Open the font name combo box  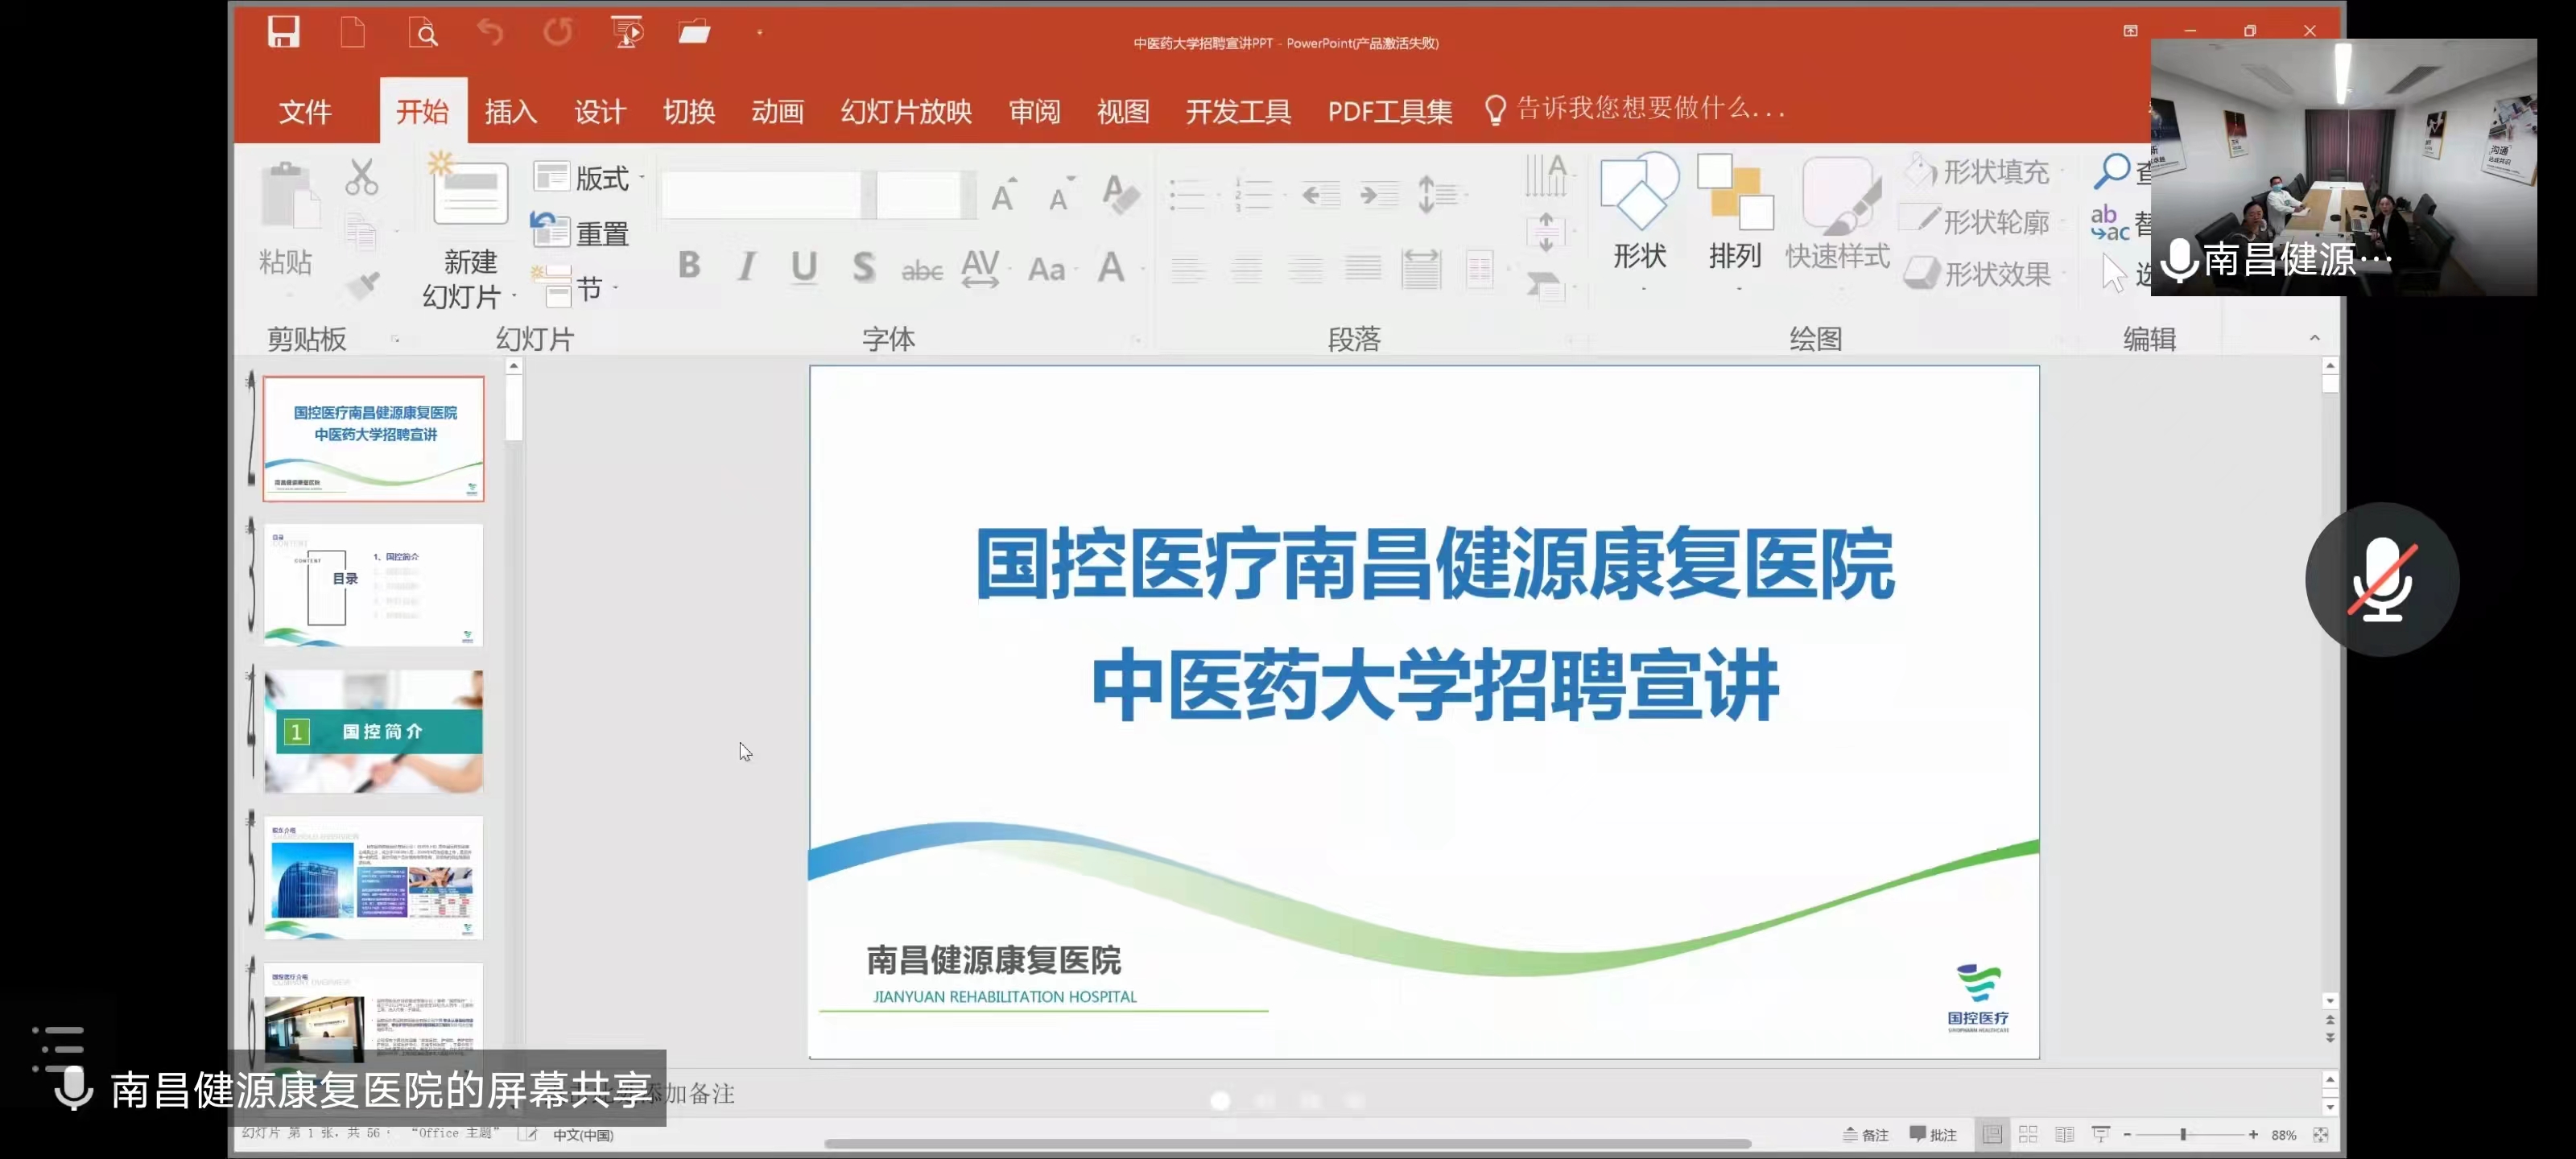[x=768, y=195]
